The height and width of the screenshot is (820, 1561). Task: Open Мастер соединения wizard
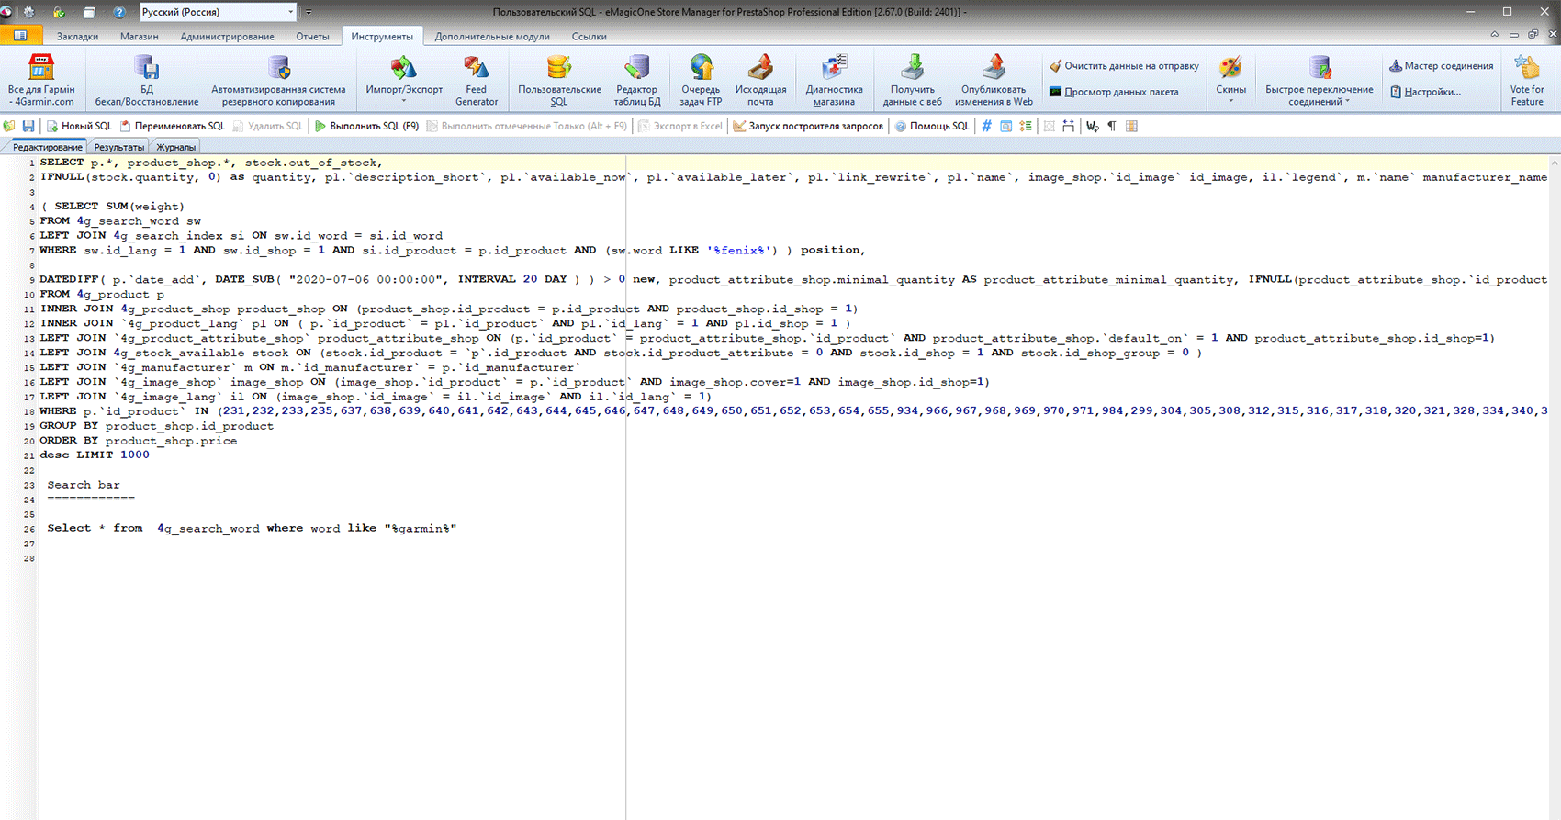(x=1441, y=66)
